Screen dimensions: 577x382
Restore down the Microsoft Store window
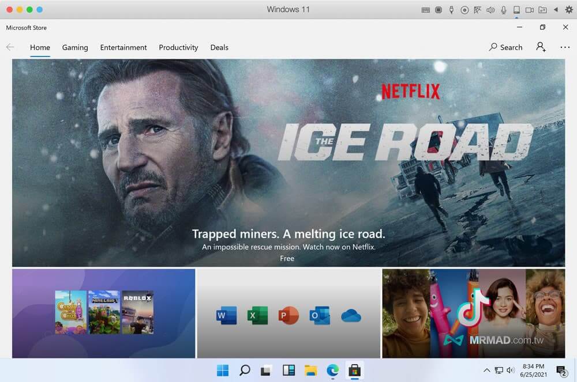pos(542,27)
